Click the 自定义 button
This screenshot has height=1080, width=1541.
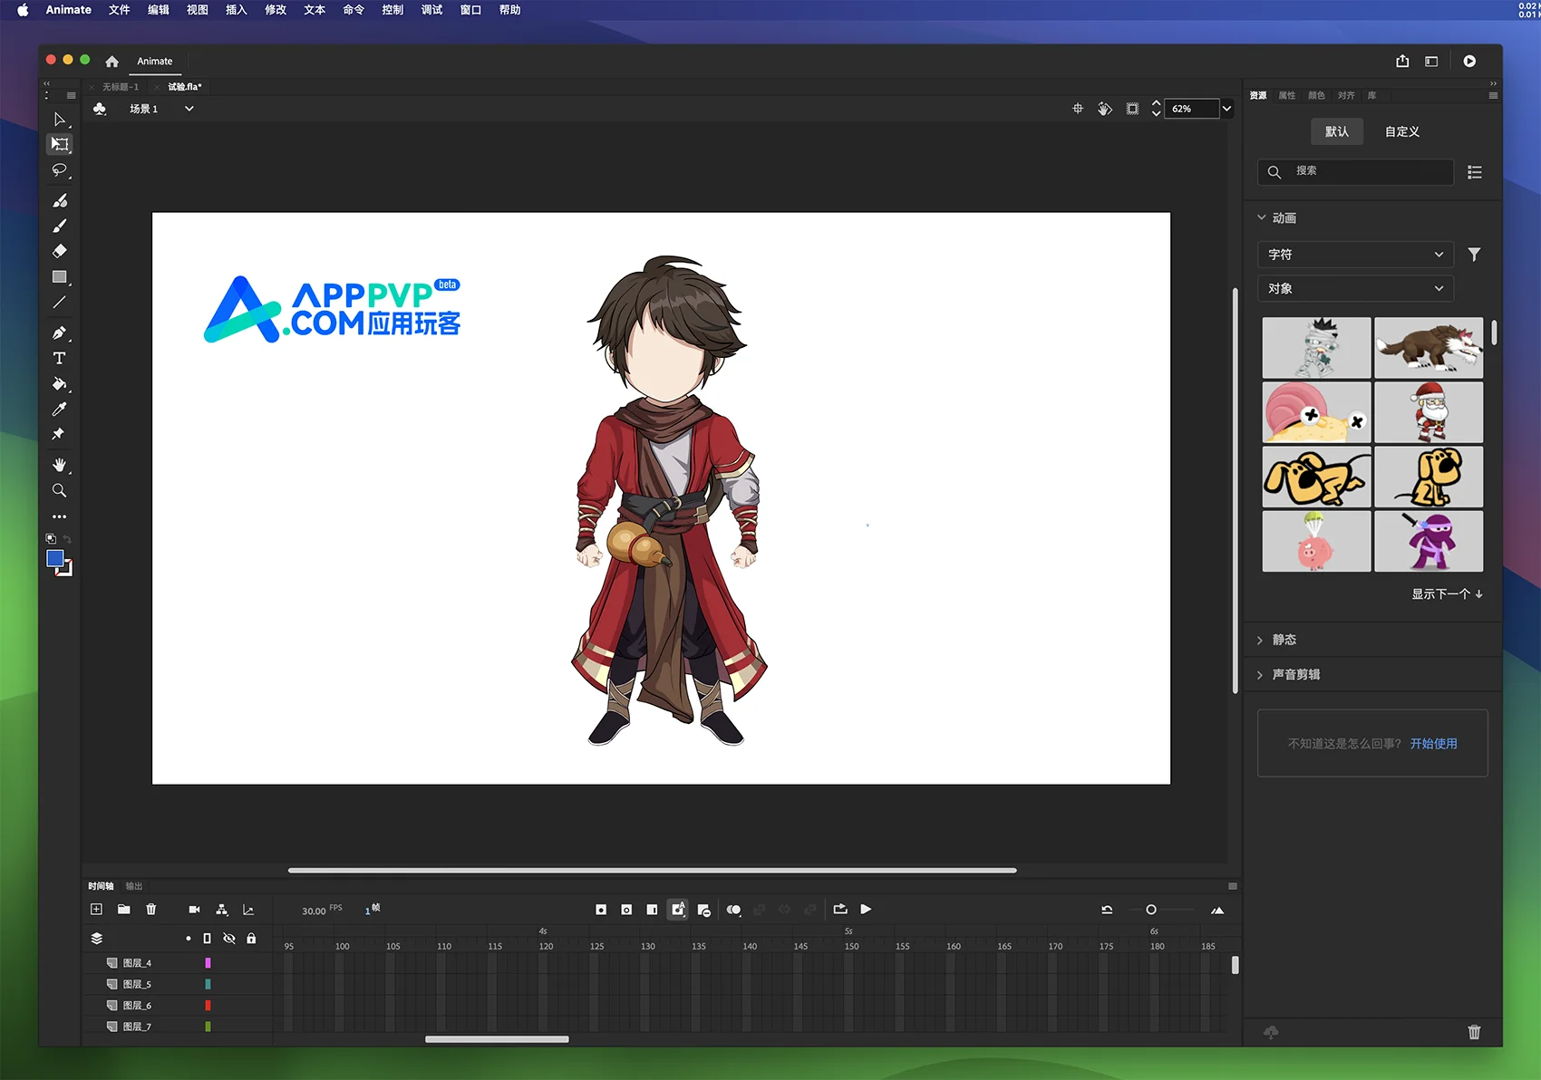pos(1402,131)
